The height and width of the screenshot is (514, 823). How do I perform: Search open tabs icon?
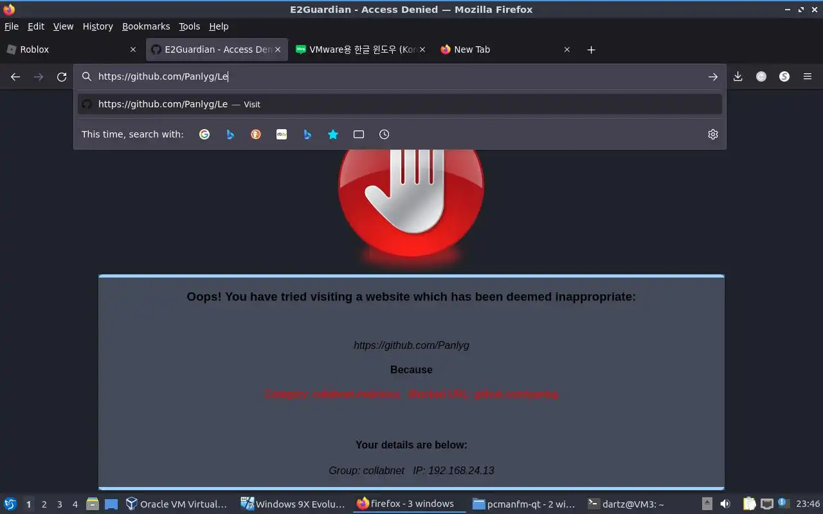click(359, 134)
